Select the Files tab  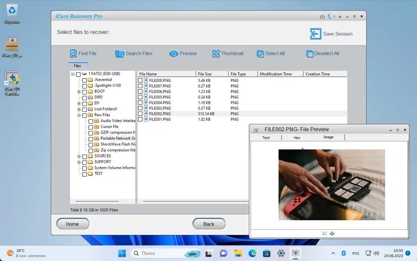(78, 66)
